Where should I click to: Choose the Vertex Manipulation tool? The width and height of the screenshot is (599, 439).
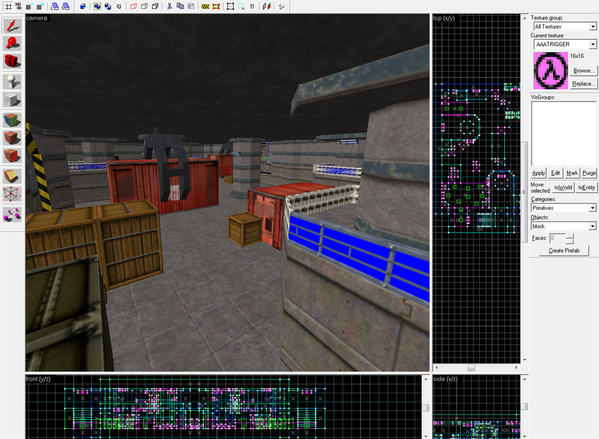click(x=12, y=194)
